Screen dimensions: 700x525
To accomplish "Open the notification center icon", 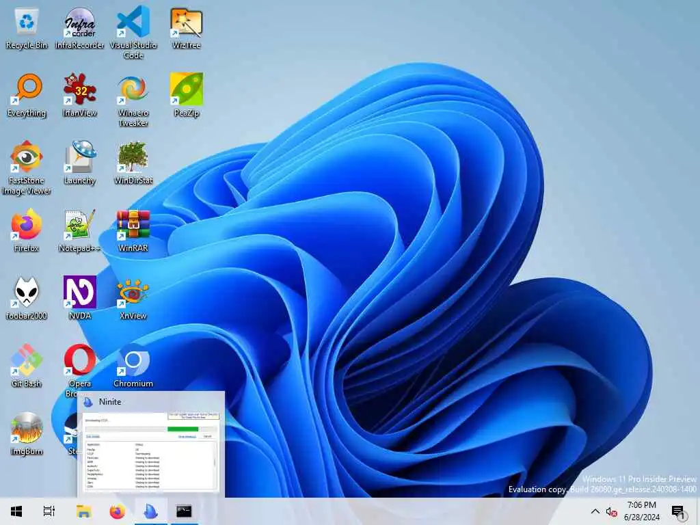I will point(678,511).
